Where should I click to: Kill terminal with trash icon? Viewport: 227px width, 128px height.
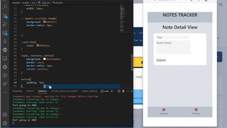(123, 91)
